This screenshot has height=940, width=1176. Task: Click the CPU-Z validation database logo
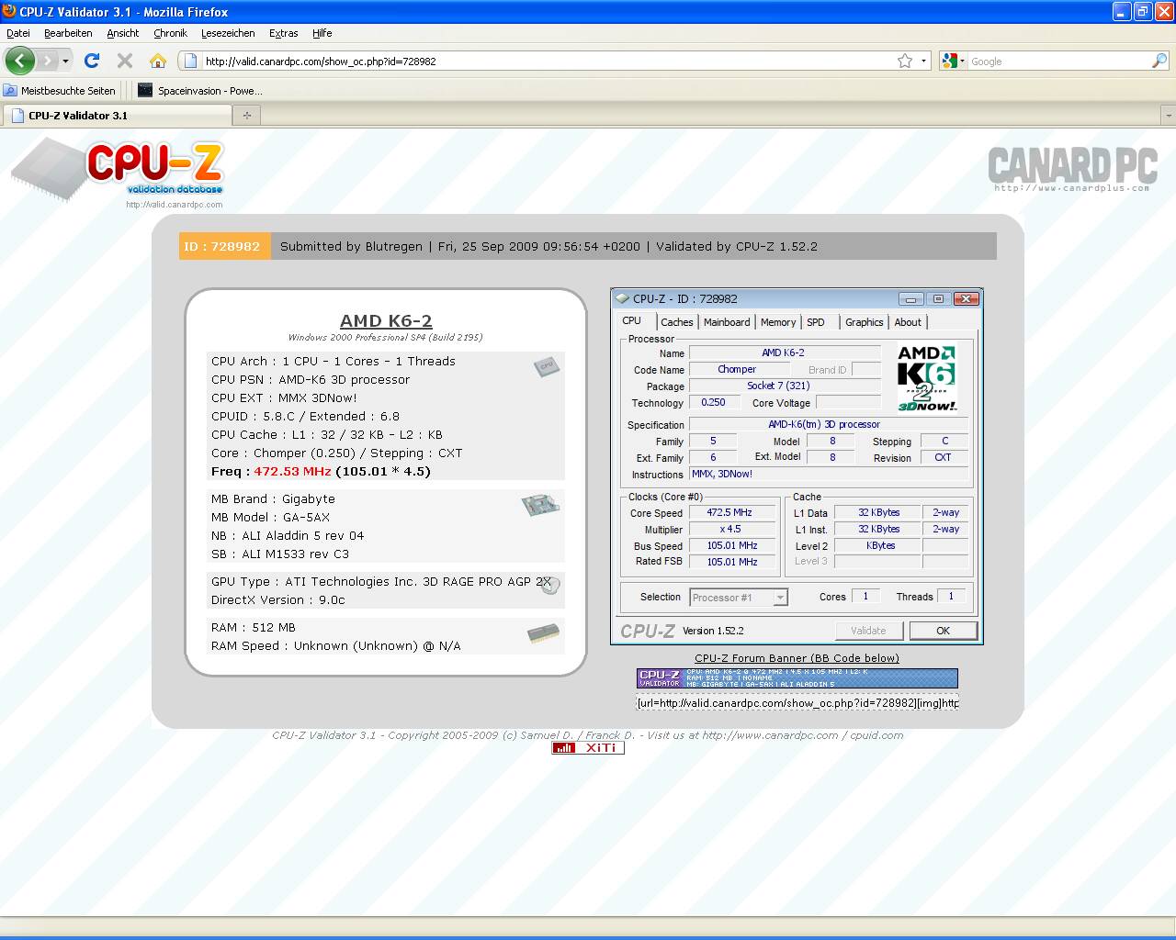tap(118, 173)
